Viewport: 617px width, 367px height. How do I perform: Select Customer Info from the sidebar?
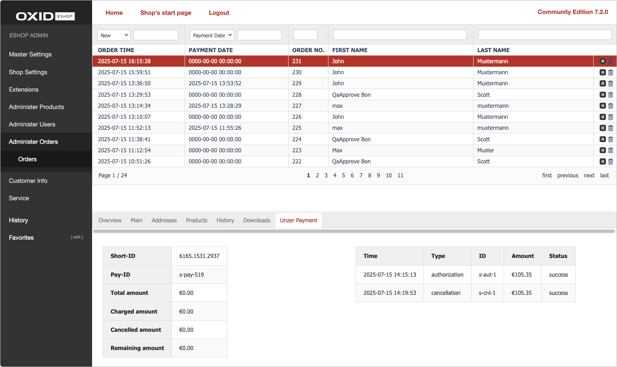click(28, 181)
